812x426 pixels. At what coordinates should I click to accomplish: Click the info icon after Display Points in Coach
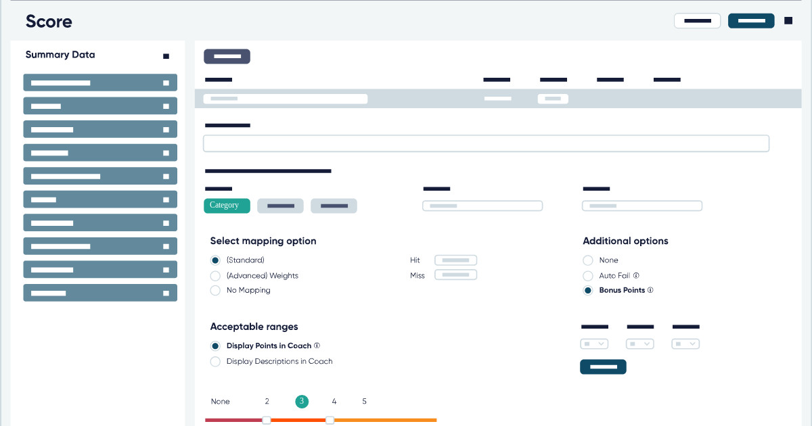pyautogui.click(x=317, y=346)
